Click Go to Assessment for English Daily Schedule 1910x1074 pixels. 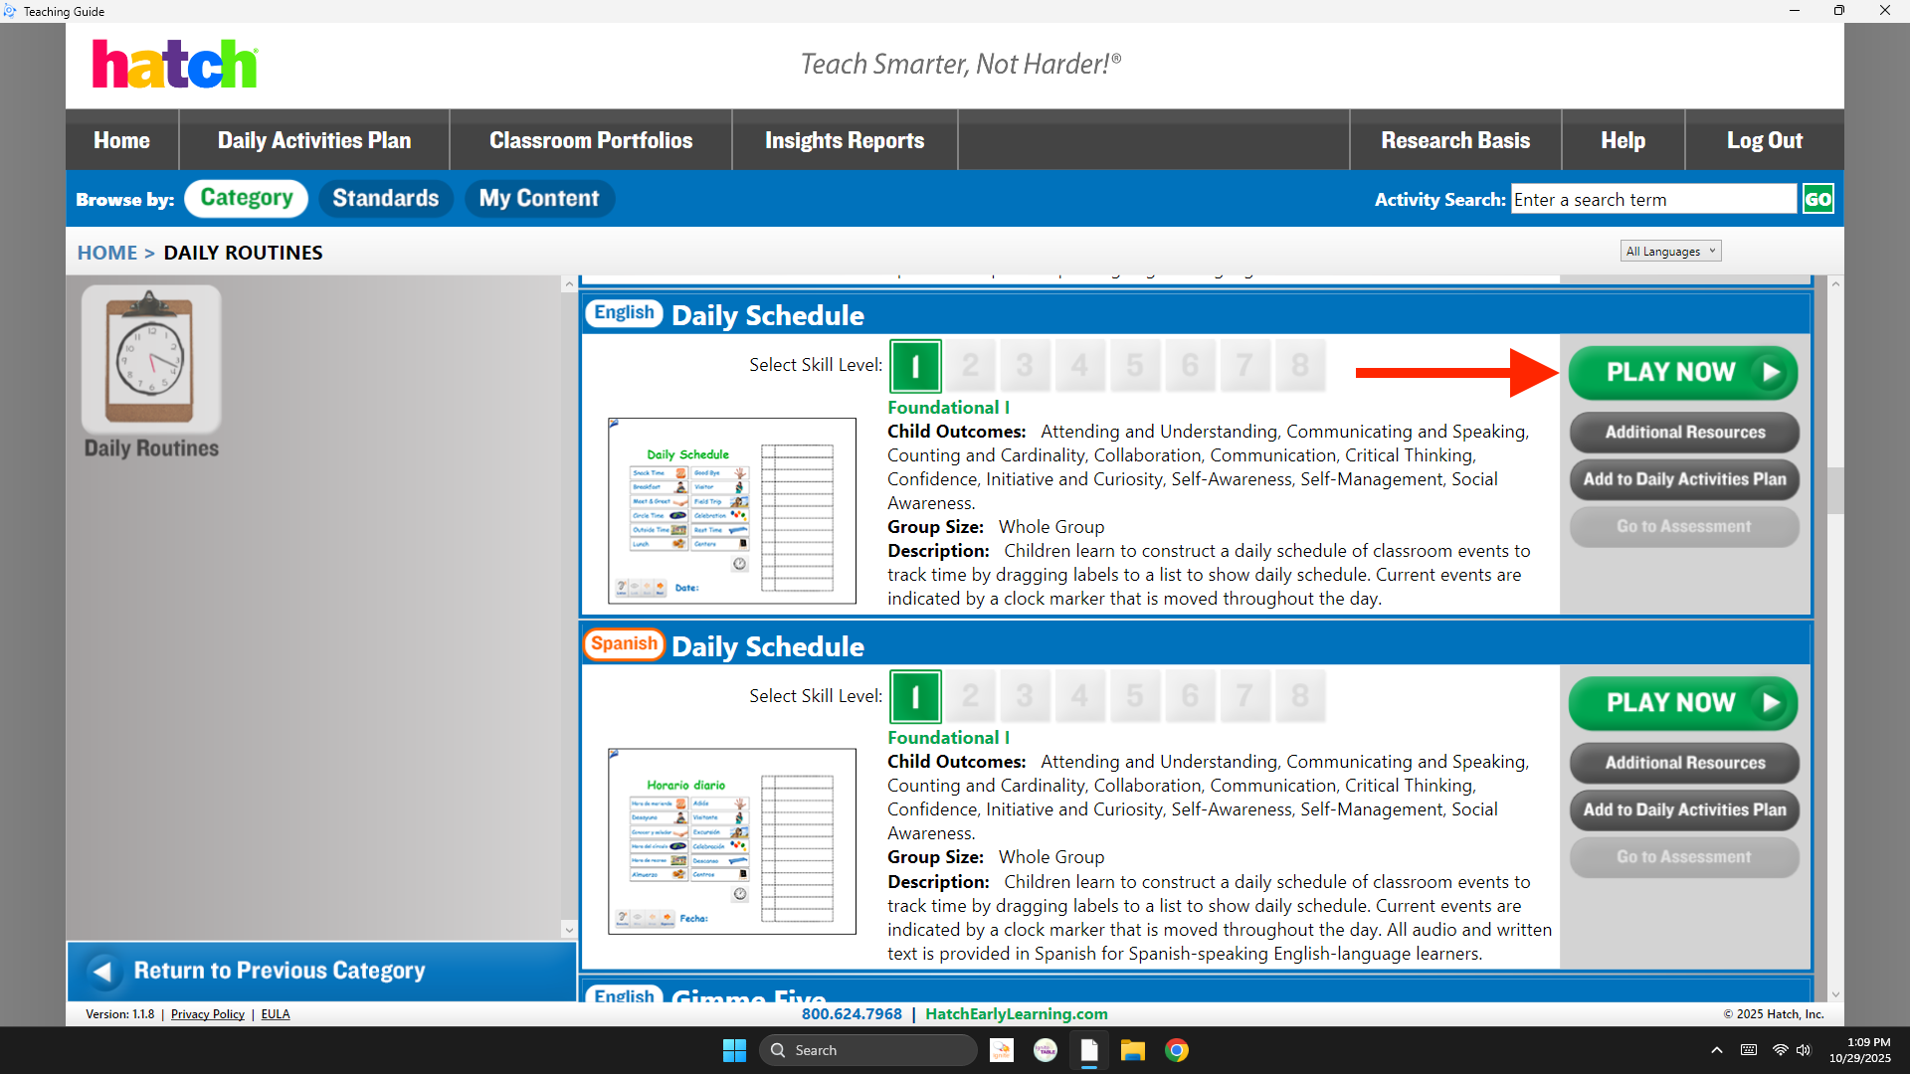pos(1684,526)
